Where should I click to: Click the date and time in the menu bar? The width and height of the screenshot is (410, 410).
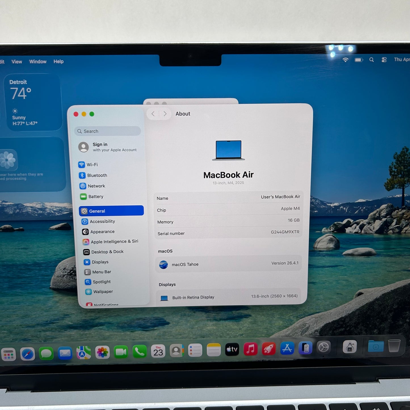(x=402, y=59)
